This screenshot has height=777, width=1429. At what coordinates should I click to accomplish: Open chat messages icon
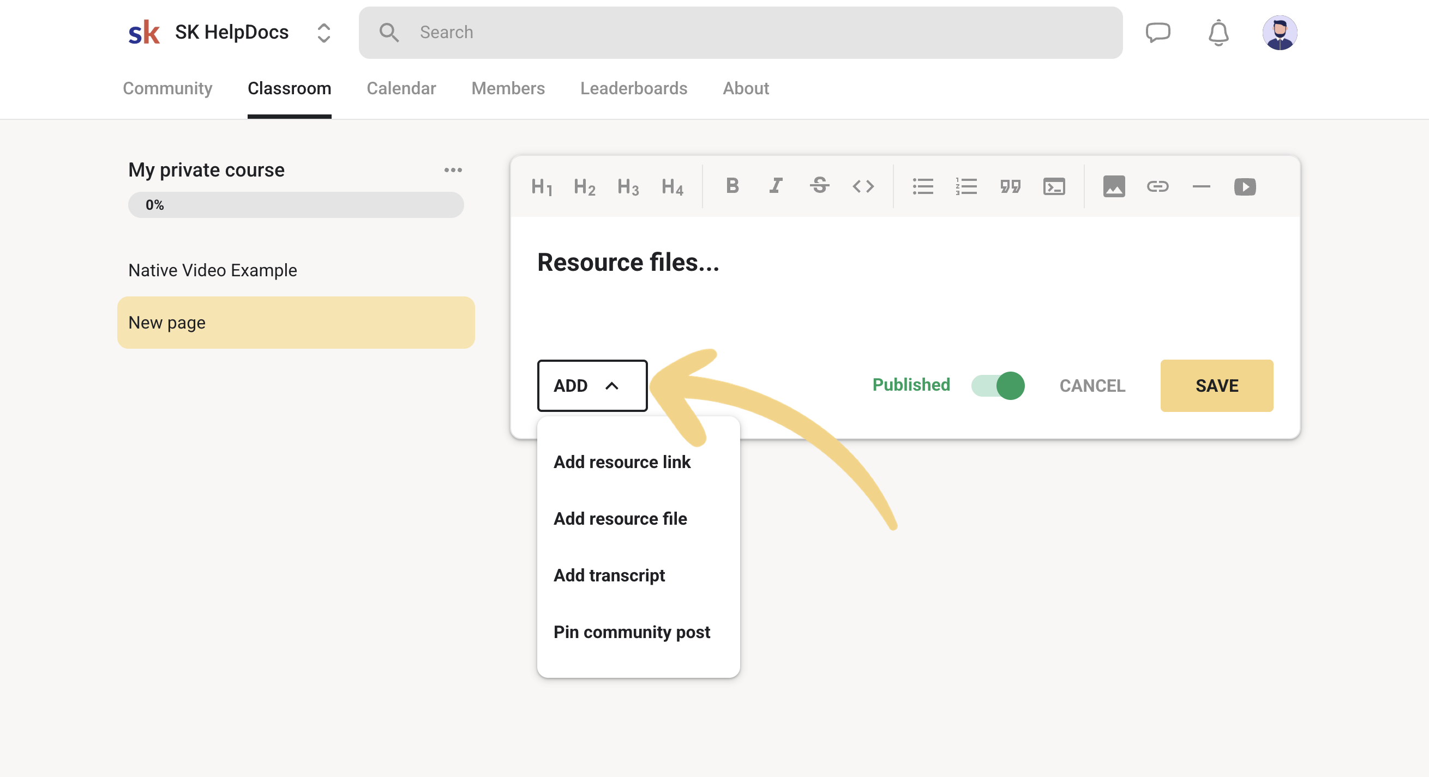click(x=1158, y=33)
